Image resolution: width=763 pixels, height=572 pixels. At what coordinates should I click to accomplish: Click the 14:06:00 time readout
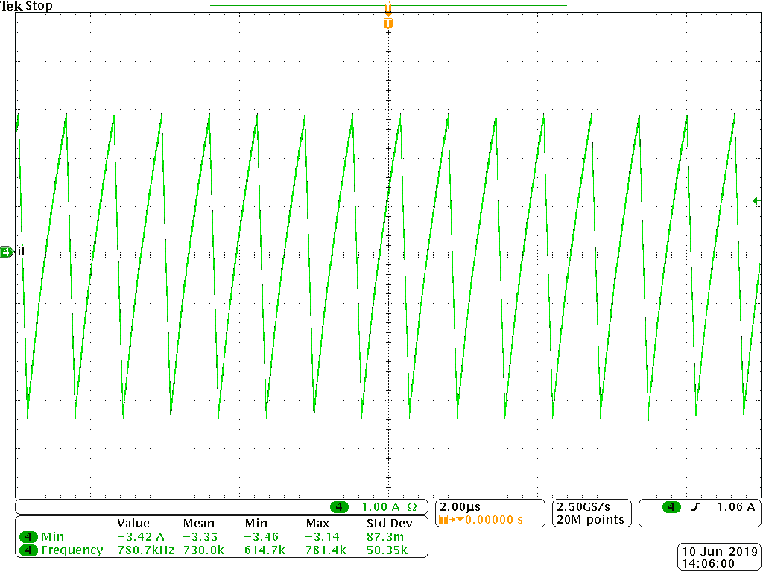click(x=709, y=563)
